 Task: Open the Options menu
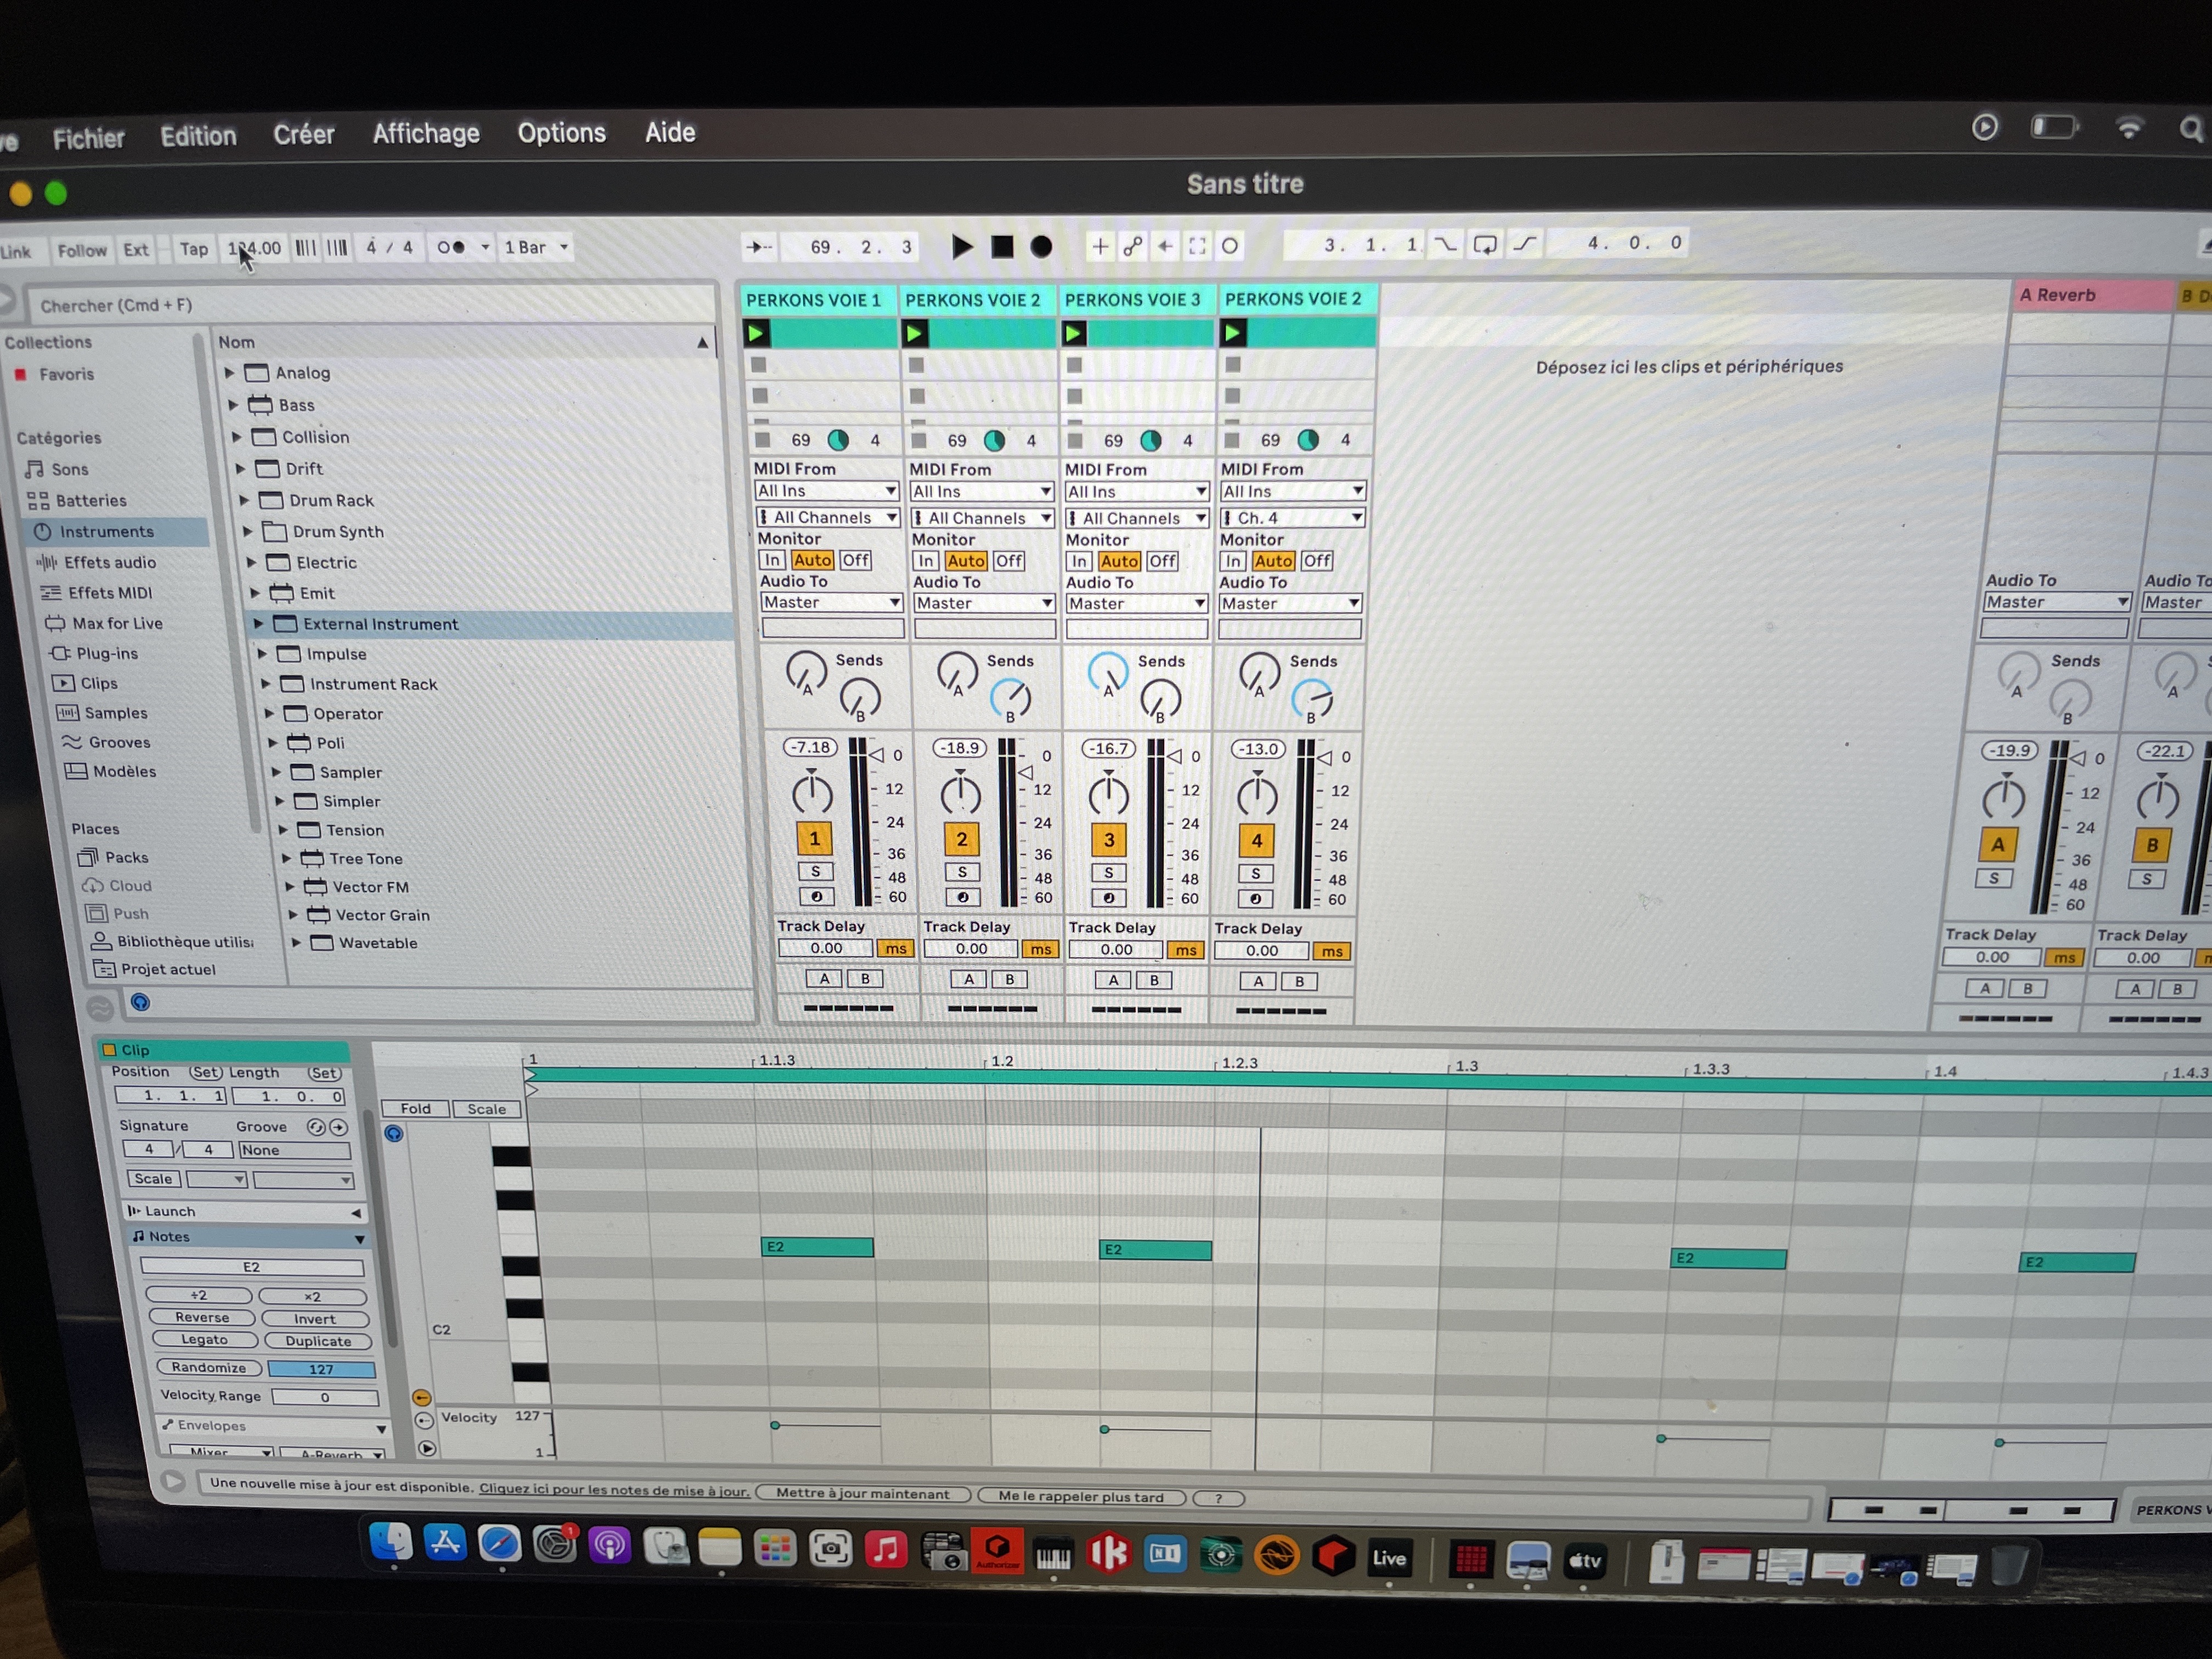click(x=561, y=132)
